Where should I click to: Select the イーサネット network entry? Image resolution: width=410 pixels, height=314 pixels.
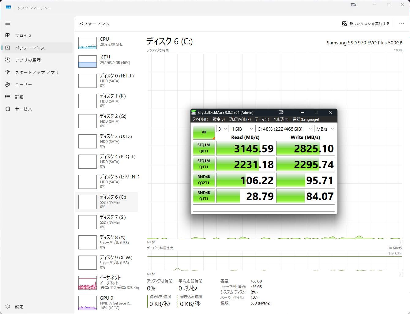(107, 282)
